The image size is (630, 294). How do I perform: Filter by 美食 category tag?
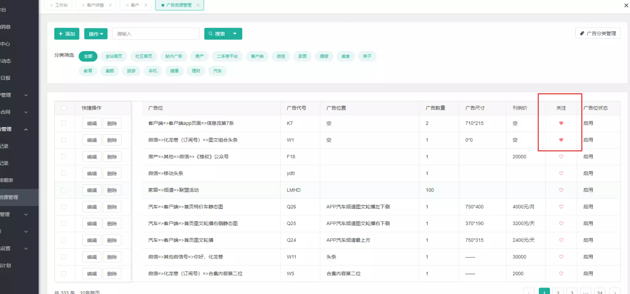coord(346,56)
